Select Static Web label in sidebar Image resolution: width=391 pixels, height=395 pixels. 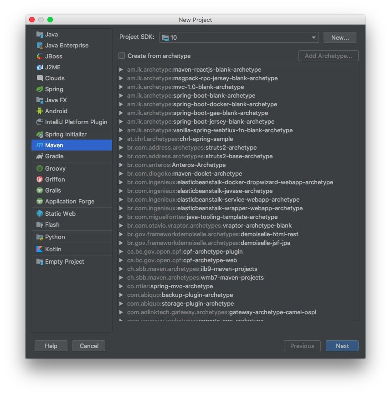click(60, 213)
